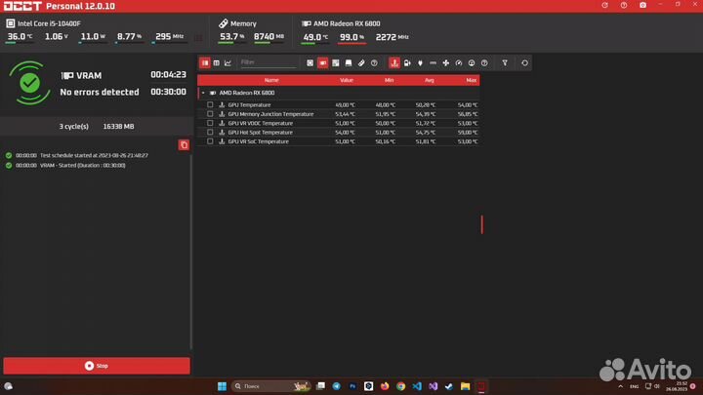Check the GPU Hot Spot Temperature checkbox
The height and width of the screenshot is (395, 703).
[x=210, y=132]
